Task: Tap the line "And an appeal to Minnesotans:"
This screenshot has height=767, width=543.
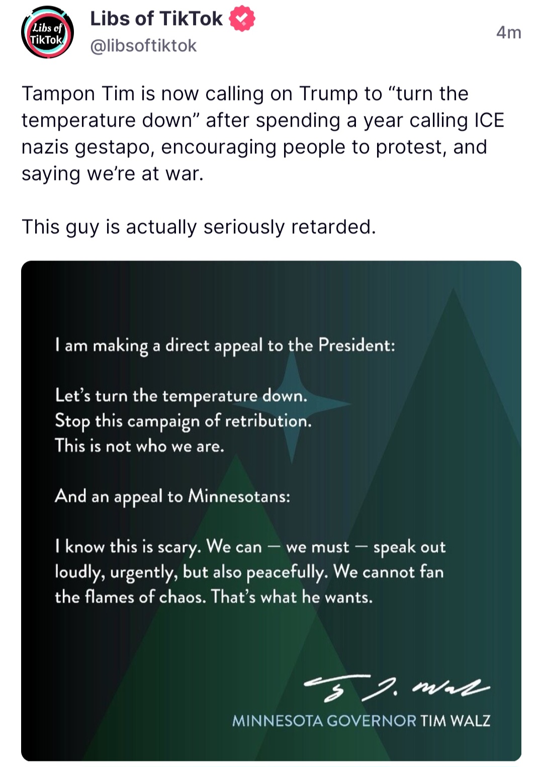Action: [x=172, y=496]
